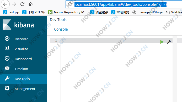Open the 计划 2017年 bookmark

point(34,12)
